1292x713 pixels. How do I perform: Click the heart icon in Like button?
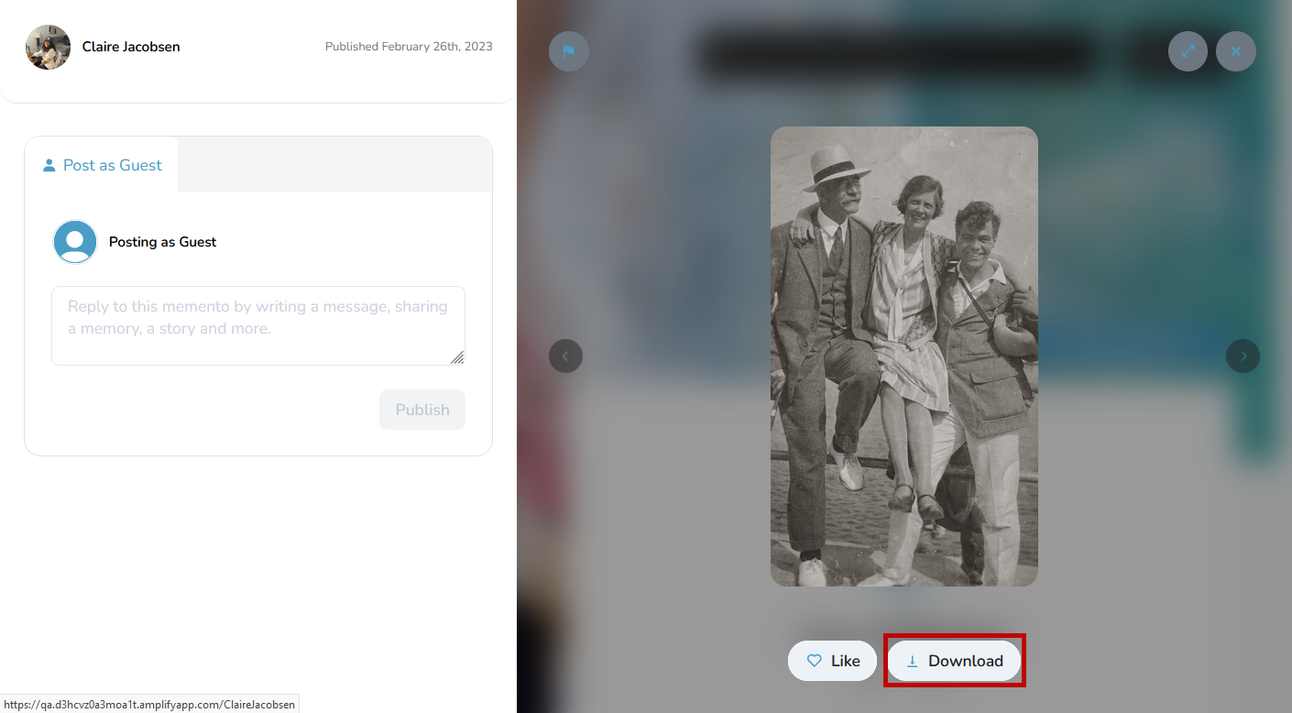814,661
